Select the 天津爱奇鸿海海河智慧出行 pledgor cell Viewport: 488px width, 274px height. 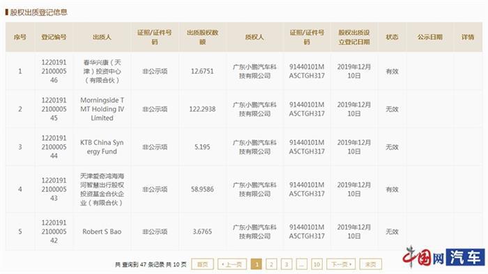[x=102, y=190]
